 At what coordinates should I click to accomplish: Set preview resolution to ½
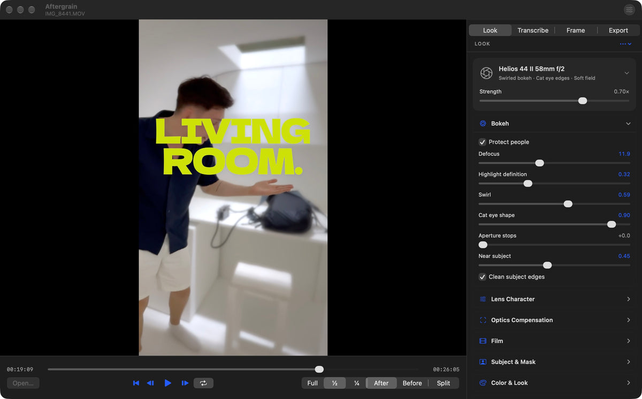[x=335, y=383]
